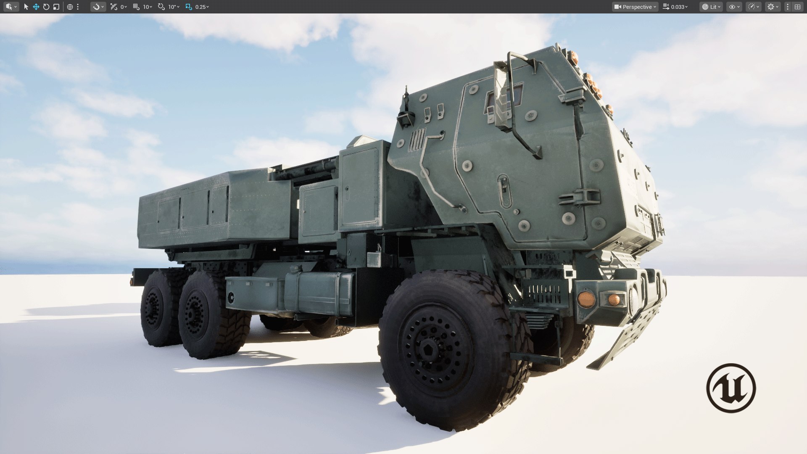Open the Perspective viewport type menu
This screenshot has height=454, width=807.
coord(635,7)
